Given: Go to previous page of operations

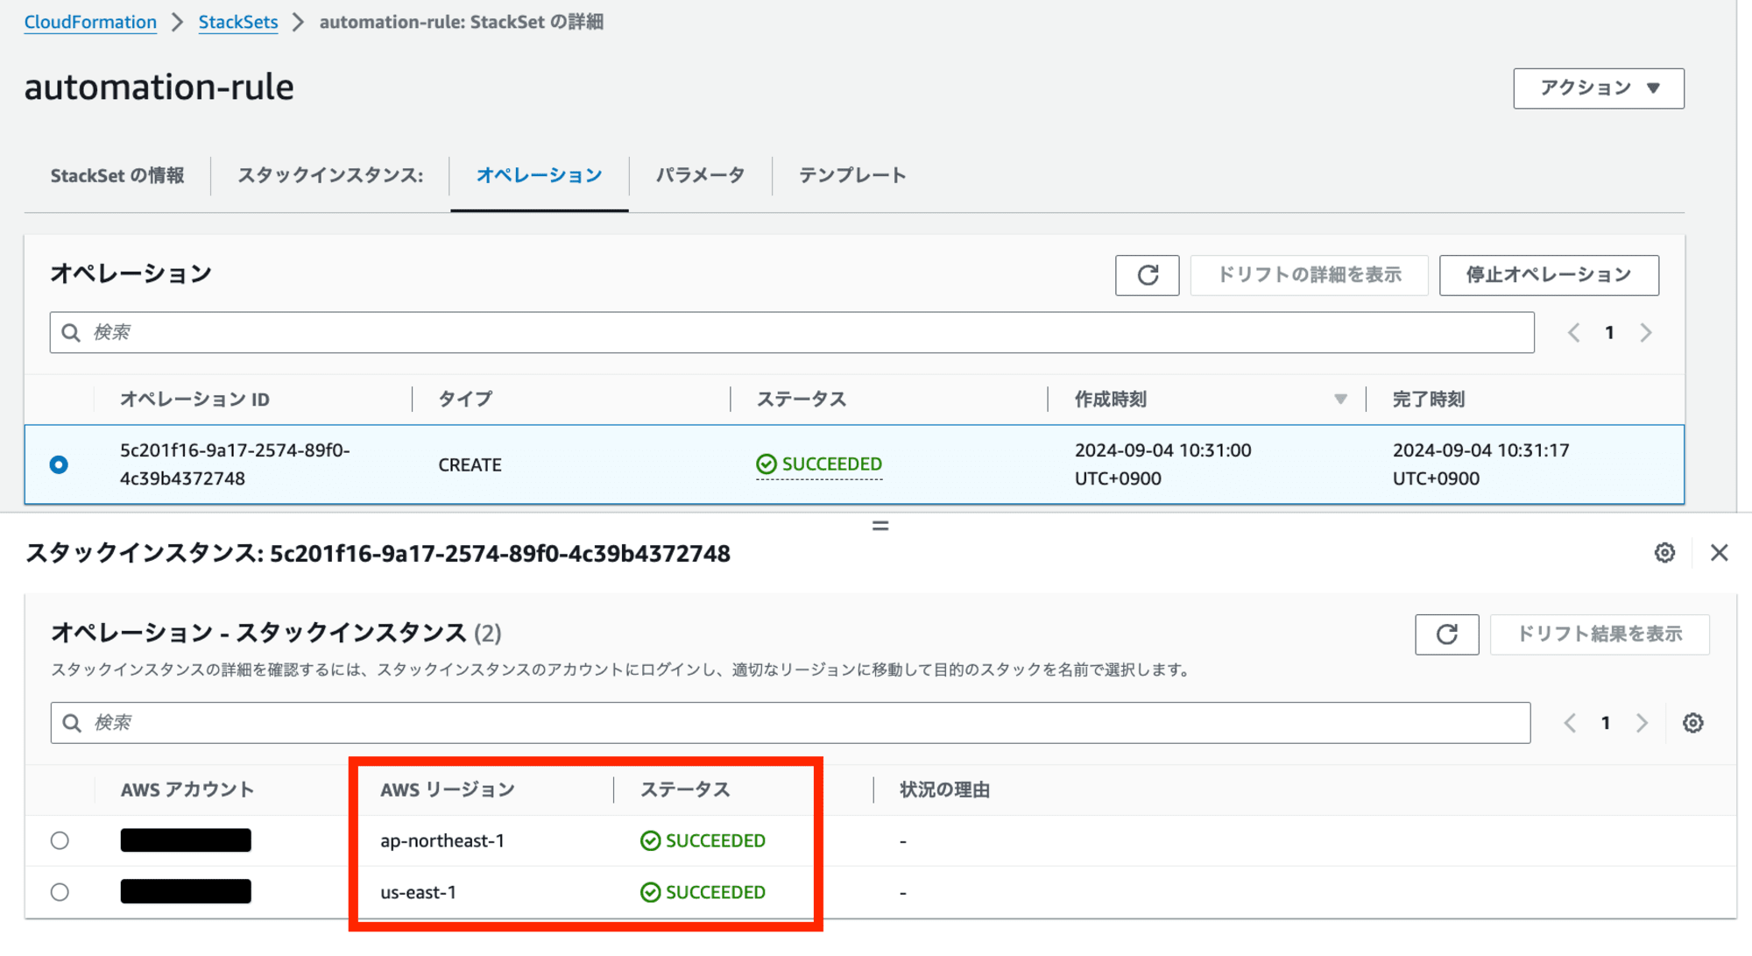Looking at the screenshot, I should coord(1573,333).
